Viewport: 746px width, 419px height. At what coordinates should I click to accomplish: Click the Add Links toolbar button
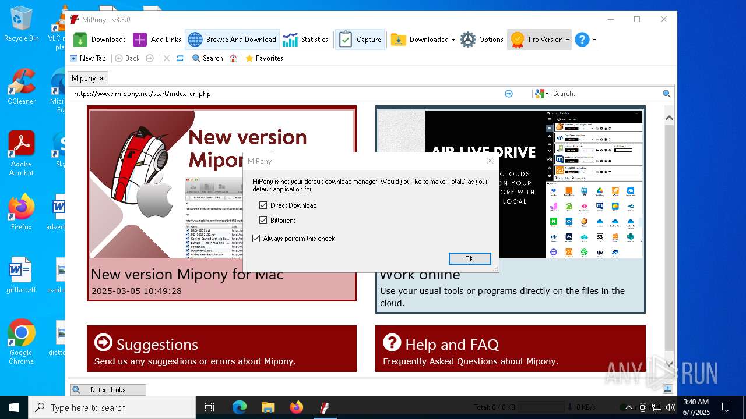coord(157,40)
